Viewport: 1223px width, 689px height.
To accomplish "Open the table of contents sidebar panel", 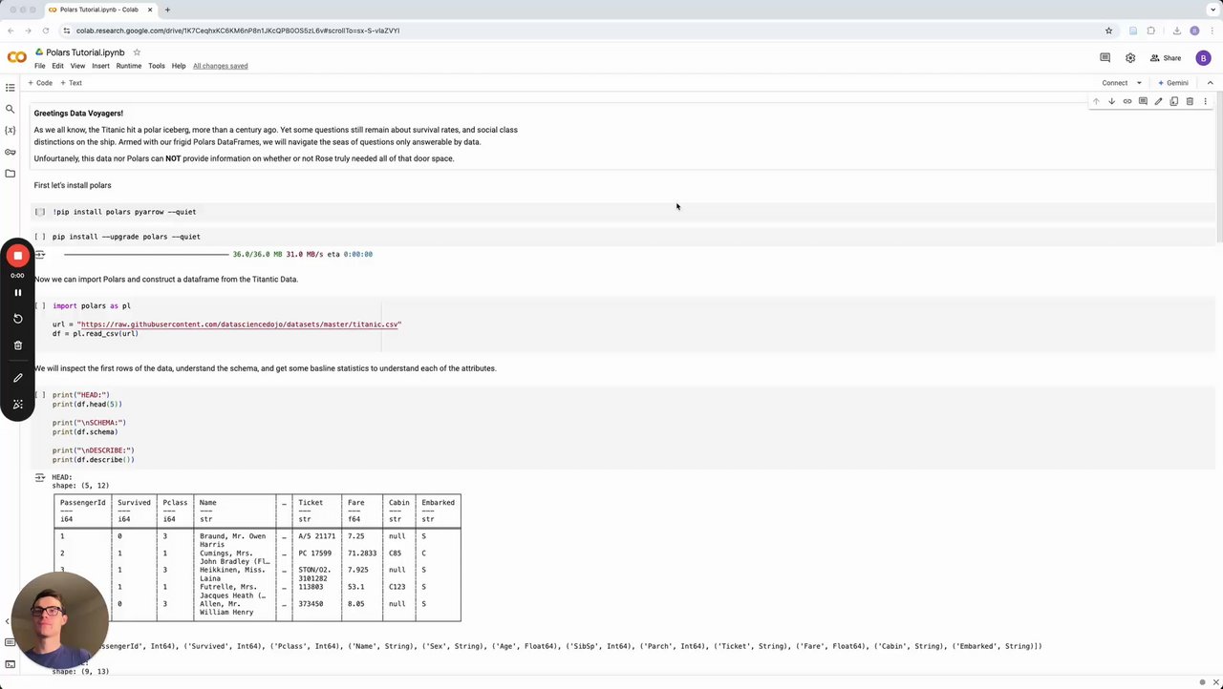I will [11, 88].
